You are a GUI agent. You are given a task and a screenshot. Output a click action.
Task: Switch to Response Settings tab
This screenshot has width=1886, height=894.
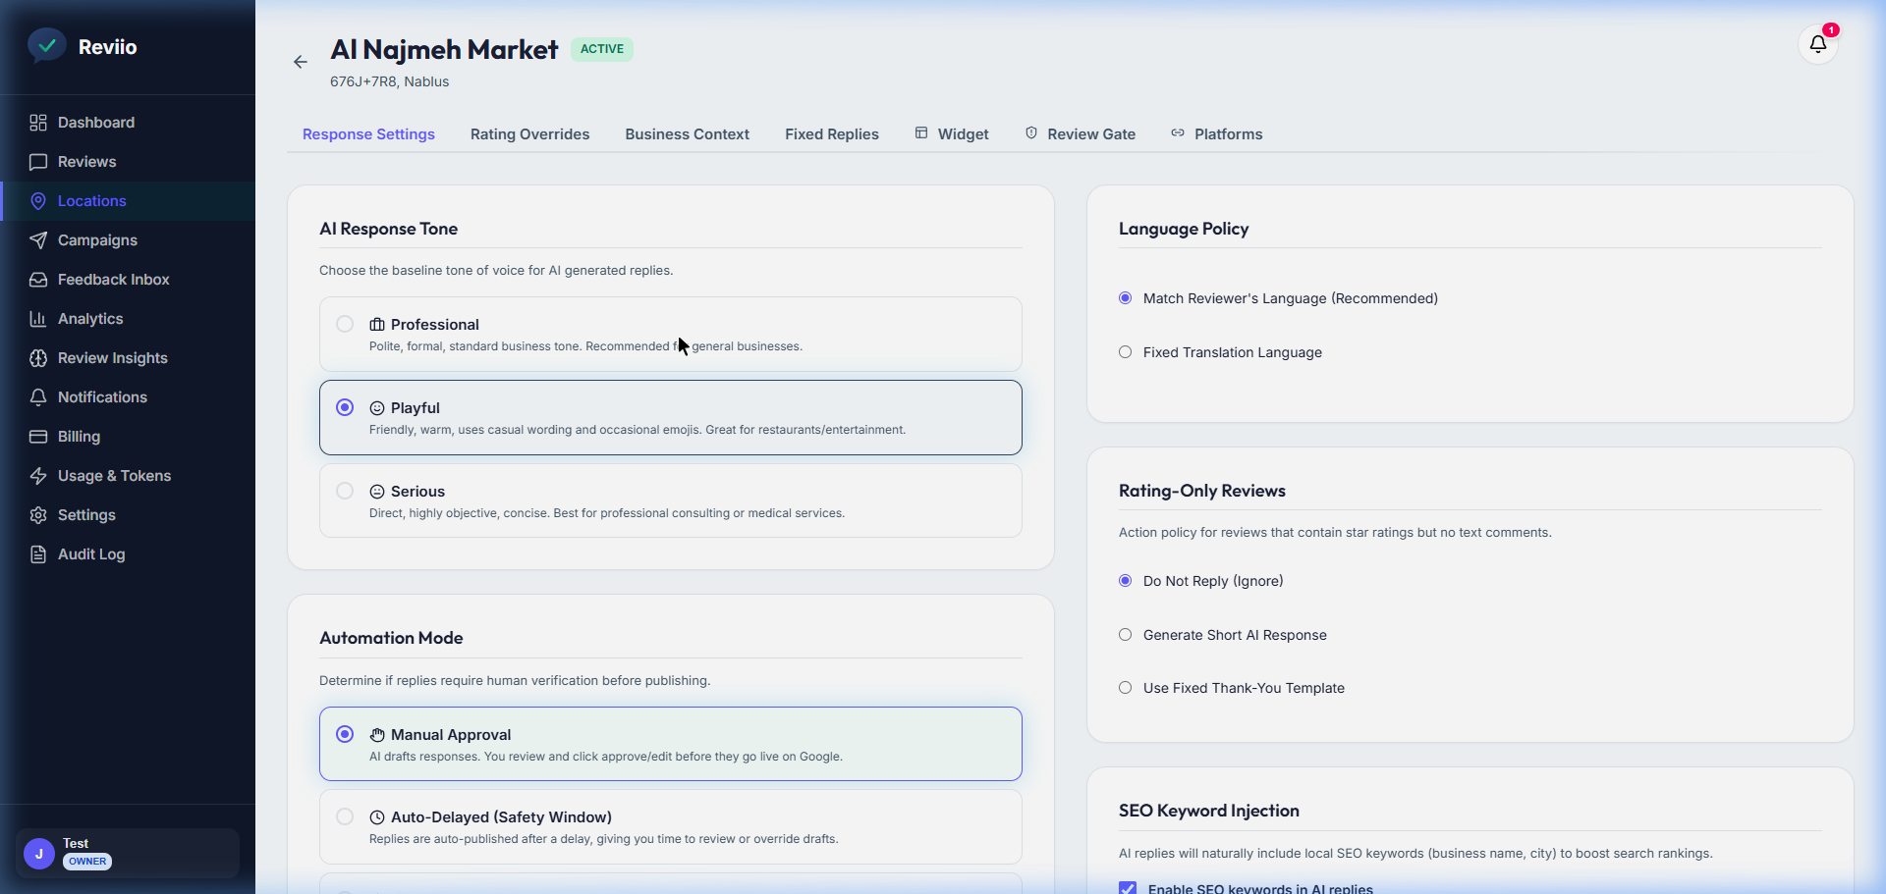(x=368, y=134)
